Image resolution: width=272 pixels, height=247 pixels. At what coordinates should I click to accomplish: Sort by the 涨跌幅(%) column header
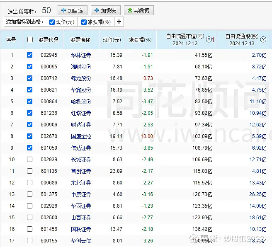(140, 40)
